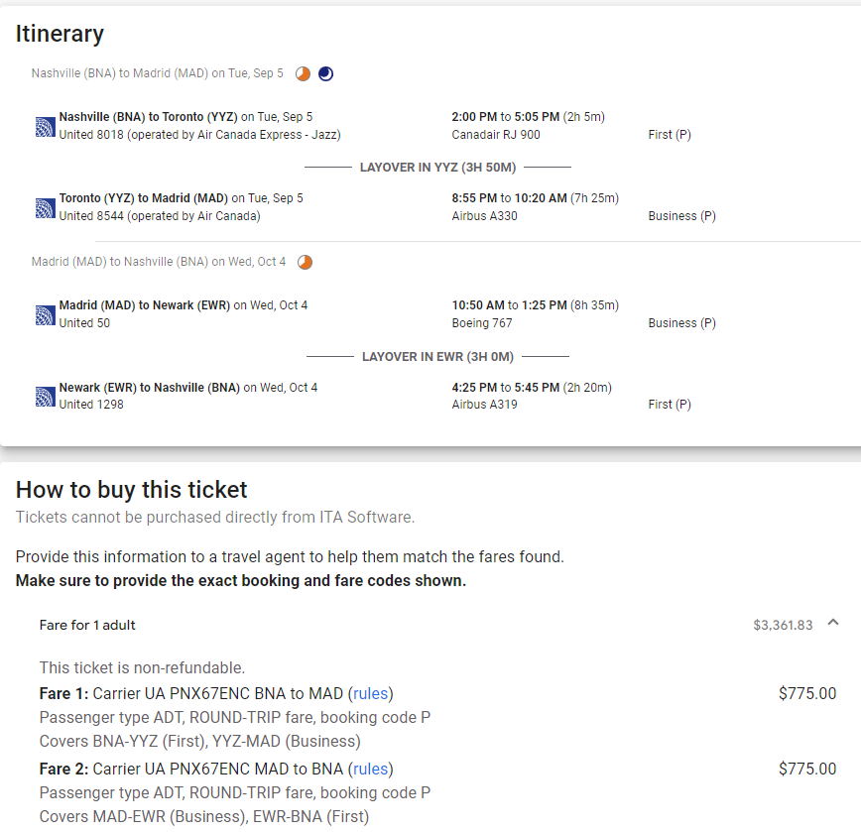861x832 pixels.
Task: Click the Layover in EWR divider label
Action: point(437,356)
